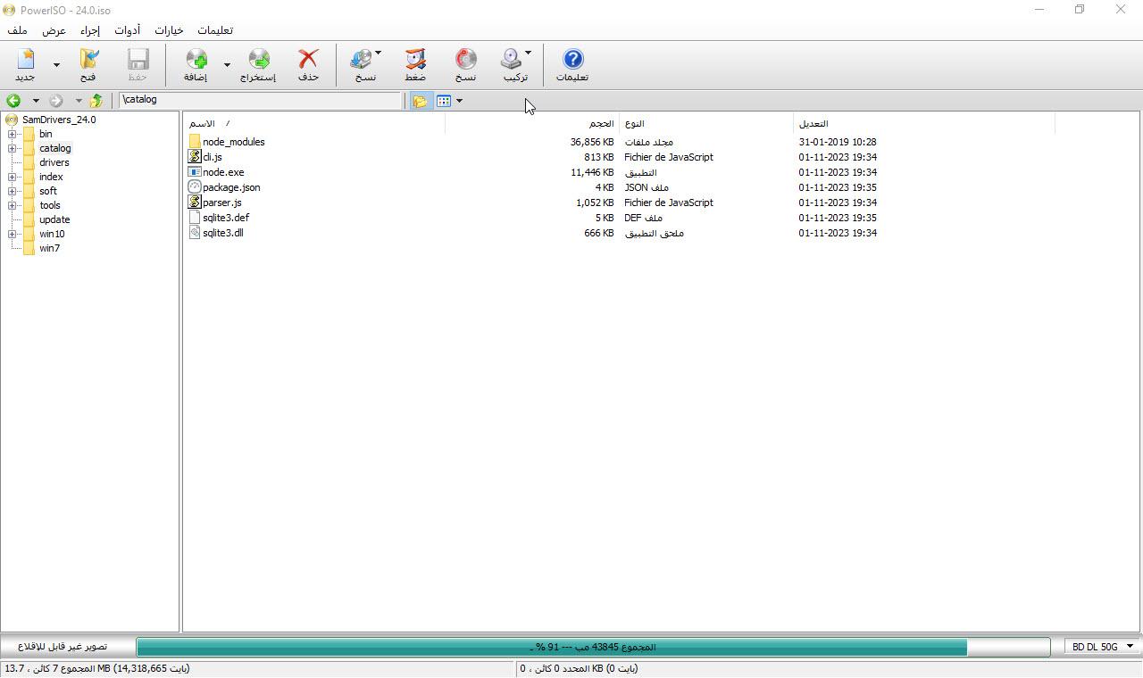
Task: Go up one folder level icon
Action: coord(96,101)
